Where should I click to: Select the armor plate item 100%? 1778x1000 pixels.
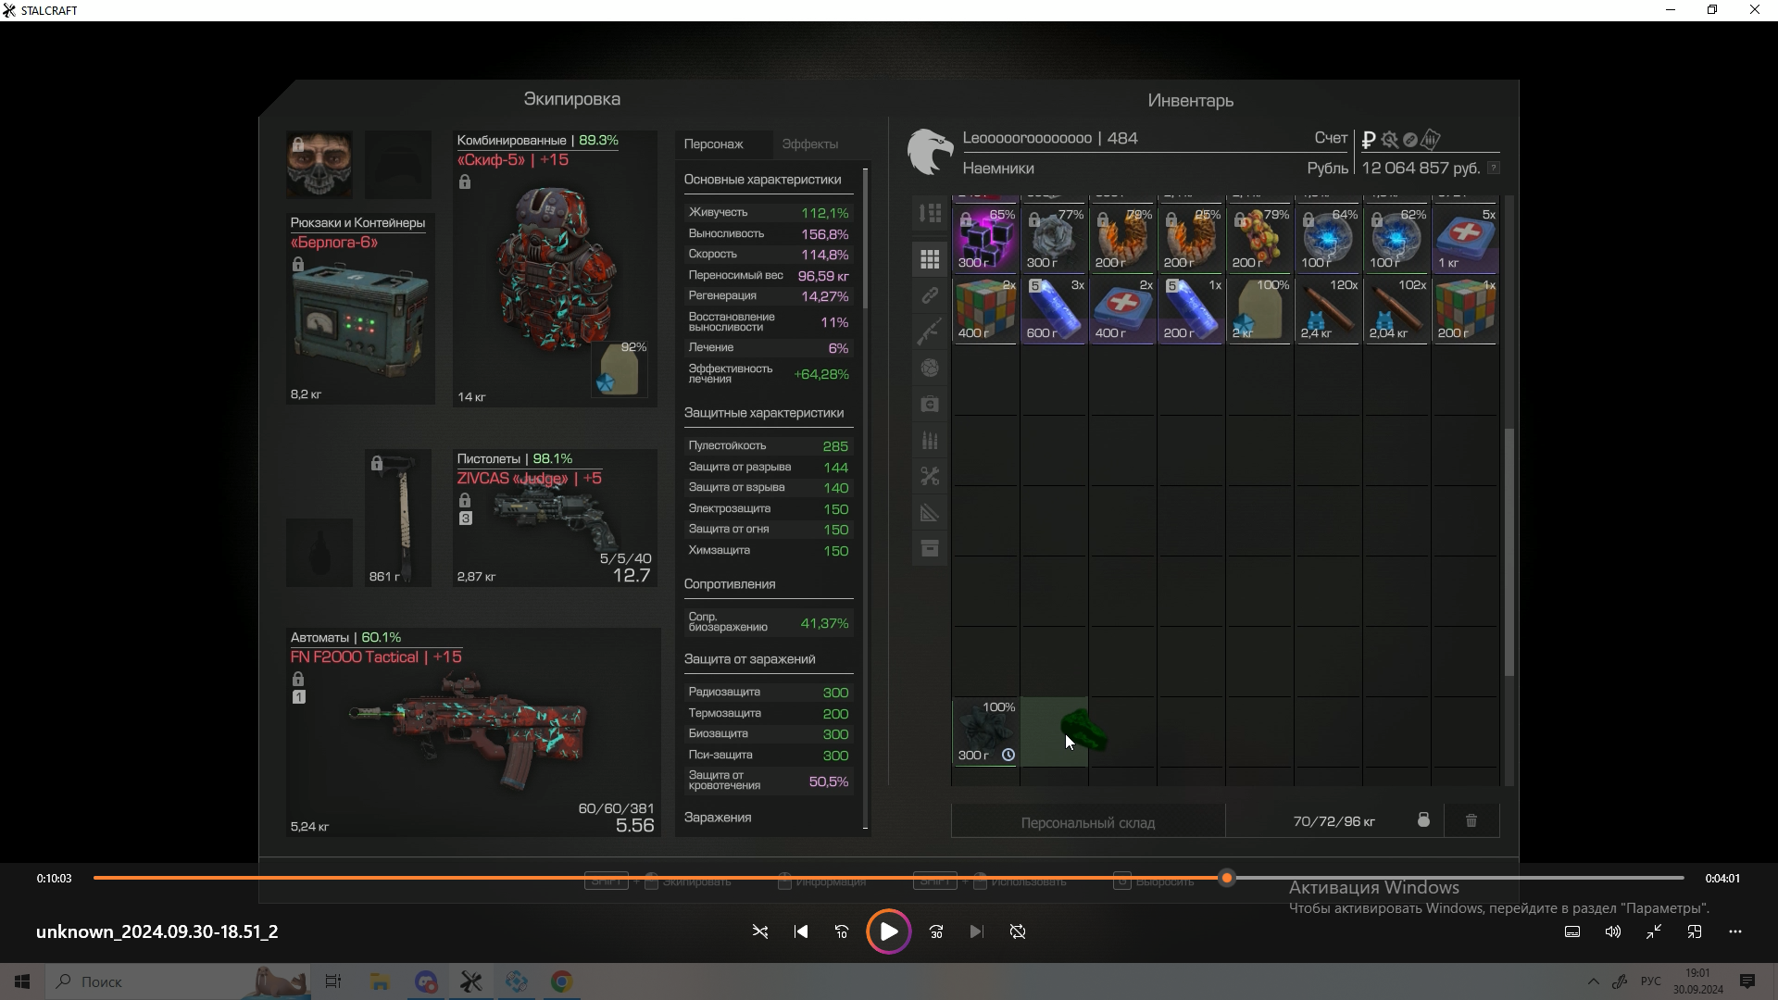pyautogui.click(x=1259, y=309)
